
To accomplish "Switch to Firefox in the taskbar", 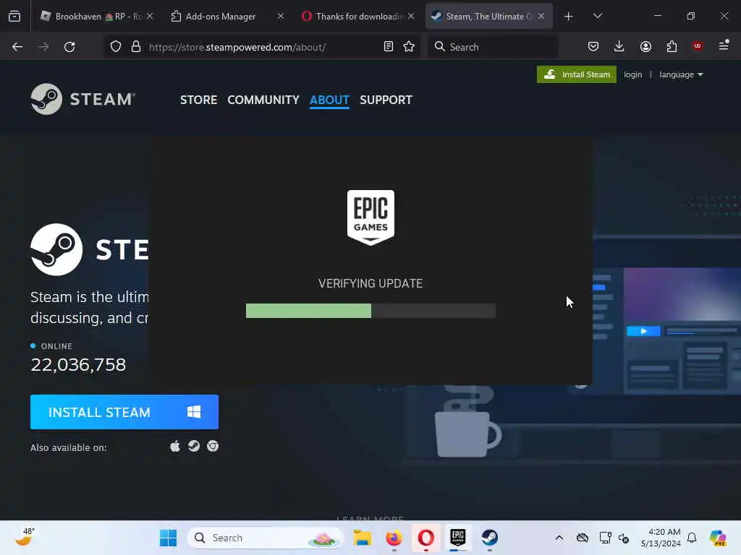I will pyautogui.click(x=394, y=538).
